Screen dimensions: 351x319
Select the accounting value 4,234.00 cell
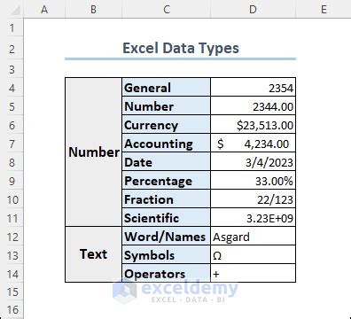click(x=253, y=144)
